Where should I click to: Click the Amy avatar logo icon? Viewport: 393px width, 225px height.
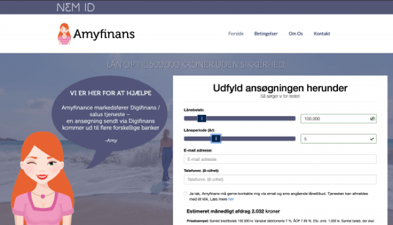(64, 34)
